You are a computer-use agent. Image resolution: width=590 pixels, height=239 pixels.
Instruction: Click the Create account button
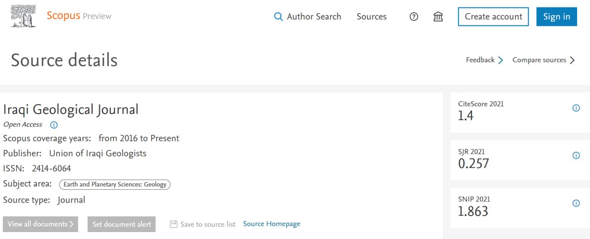493,17
